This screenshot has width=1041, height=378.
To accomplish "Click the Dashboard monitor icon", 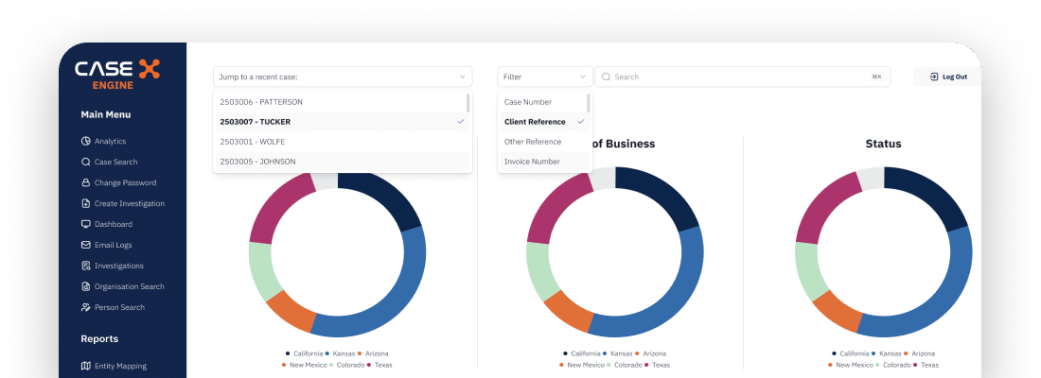I will click(86, 224).
